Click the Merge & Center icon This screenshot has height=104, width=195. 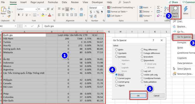coord(81,15)
